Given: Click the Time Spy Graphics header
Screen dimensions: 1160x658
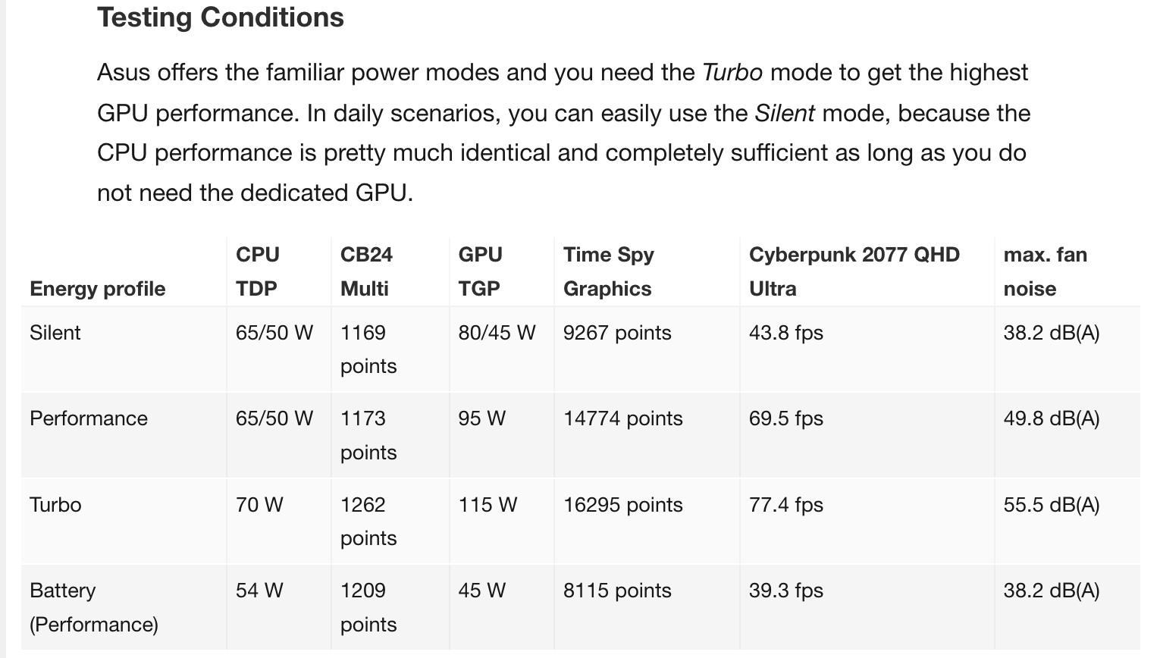Looking at the screenshot, I should click(x=608, y=271).
